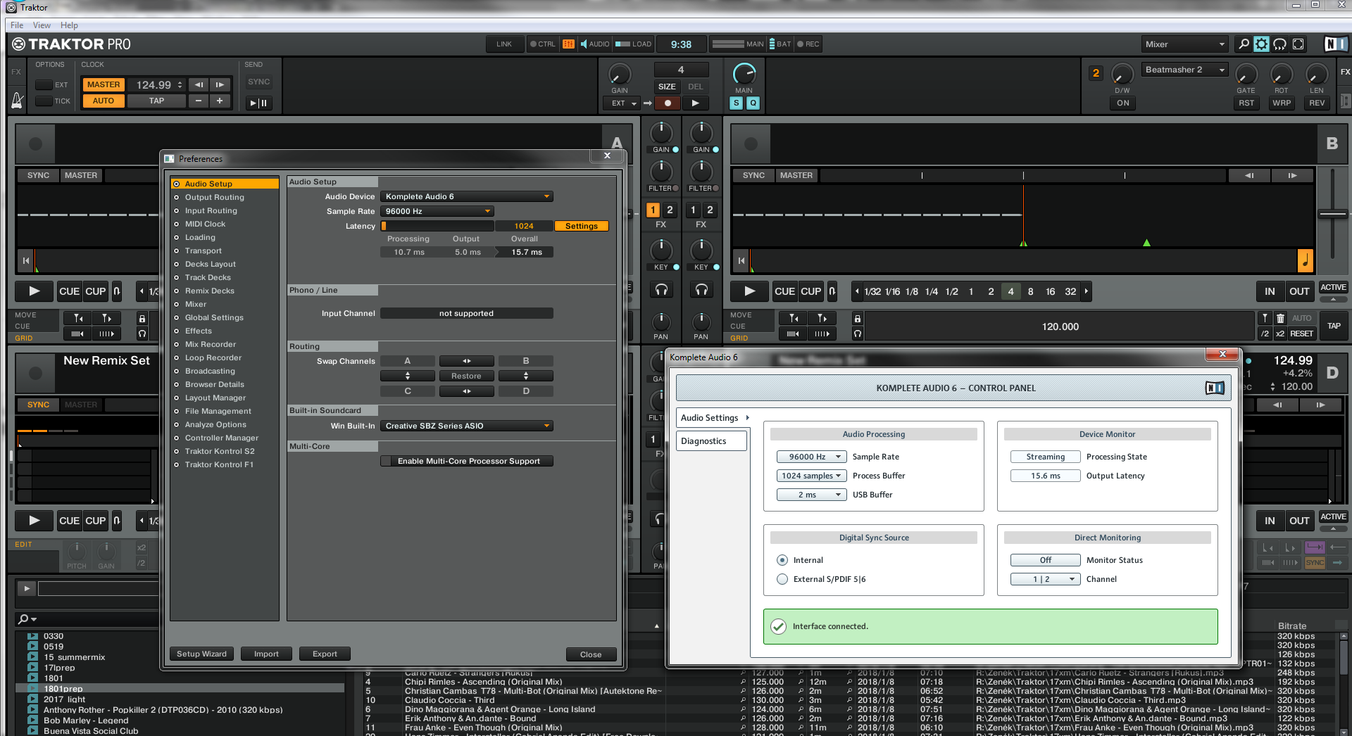Play Deck B
The width and height of the screenshot is (1352, 736).
click(749, 291)
